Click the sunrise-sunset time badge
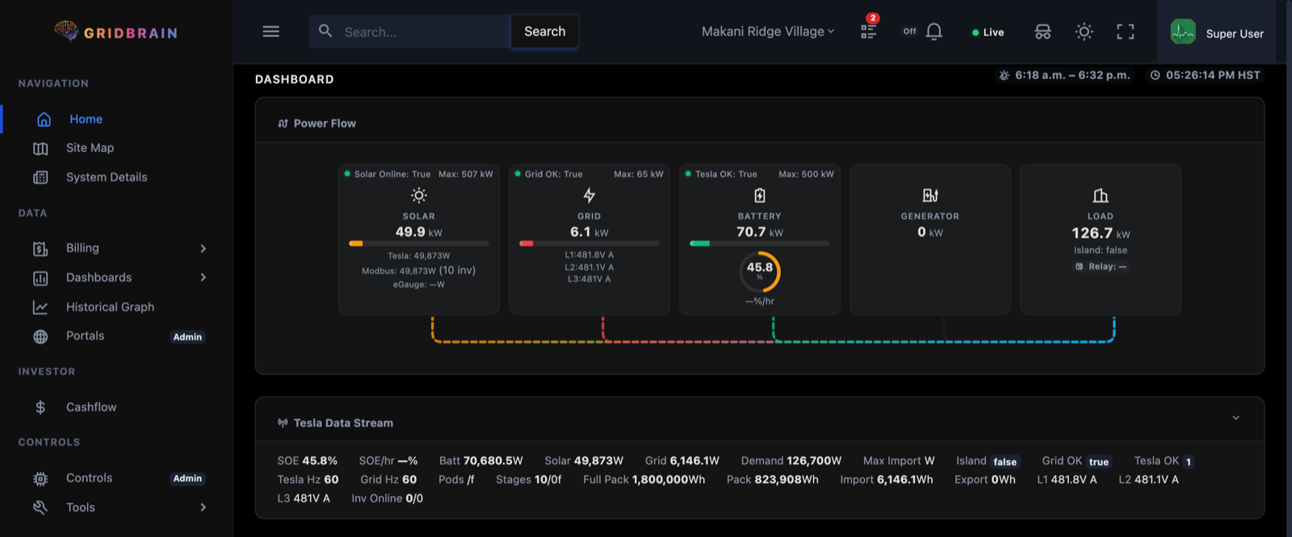Screen dimensions: 1292x537 tap(1064, 75)
